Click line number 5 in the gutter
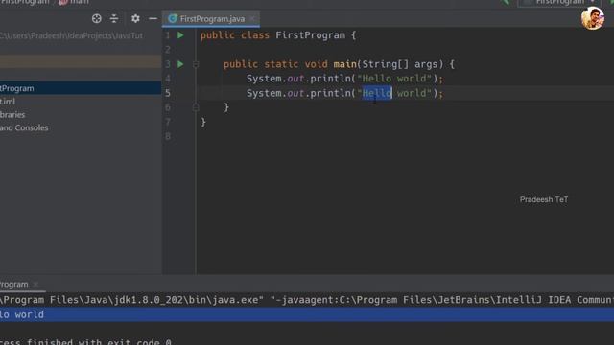 [x=168, y=93]
